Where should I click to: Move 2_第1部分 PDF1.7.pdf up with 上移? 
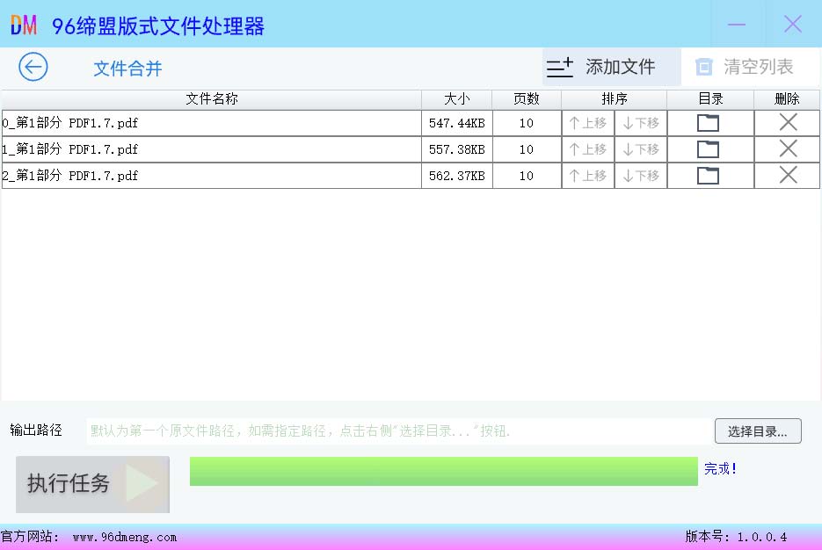coord(588,176)
